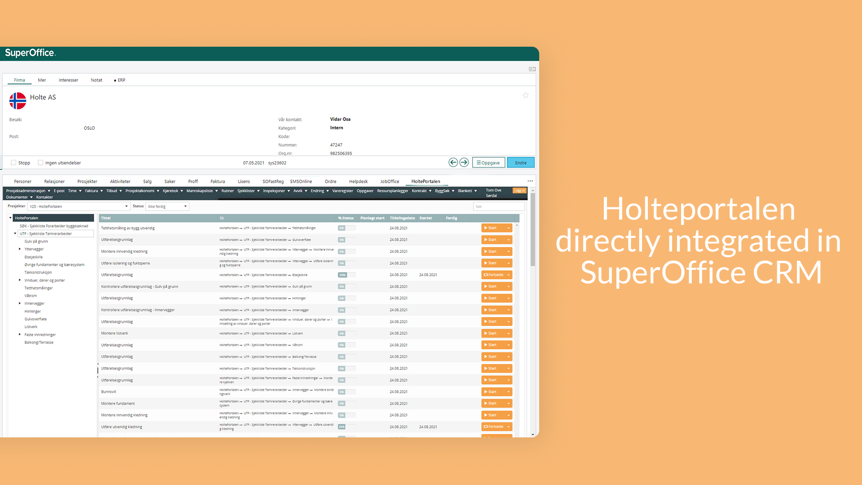862x485 pixels.
Task: Open the Aktiviteter section tab
Action: click(x=120, y=181)
